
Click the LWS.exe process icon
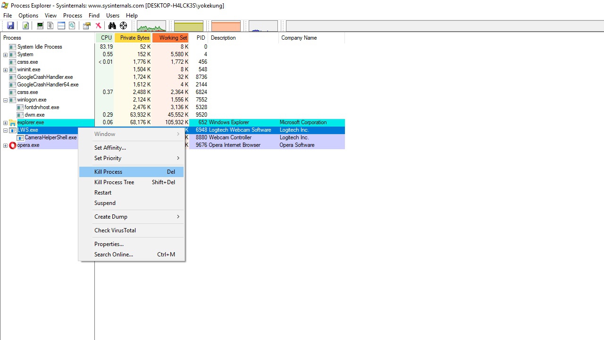[x=13, y=130]
